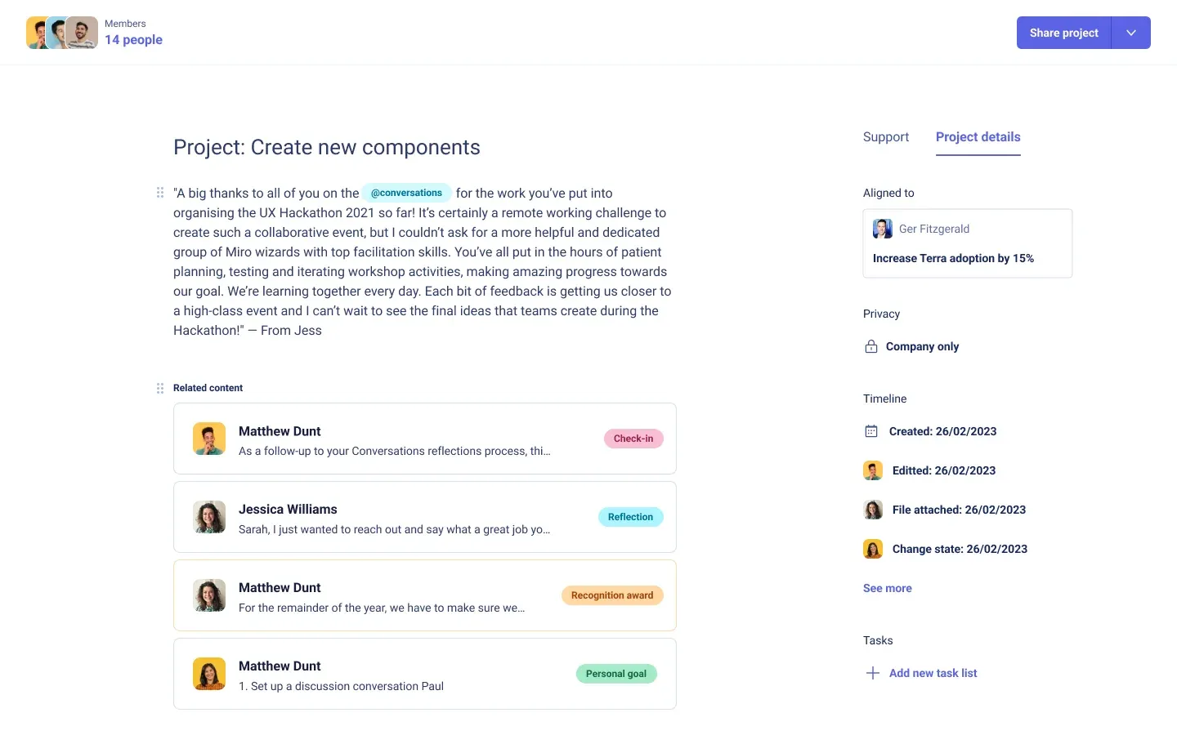Screen dimensions: 1177x735
Task: Click the avatar in Recognition award card
Action: pos(209,595)
